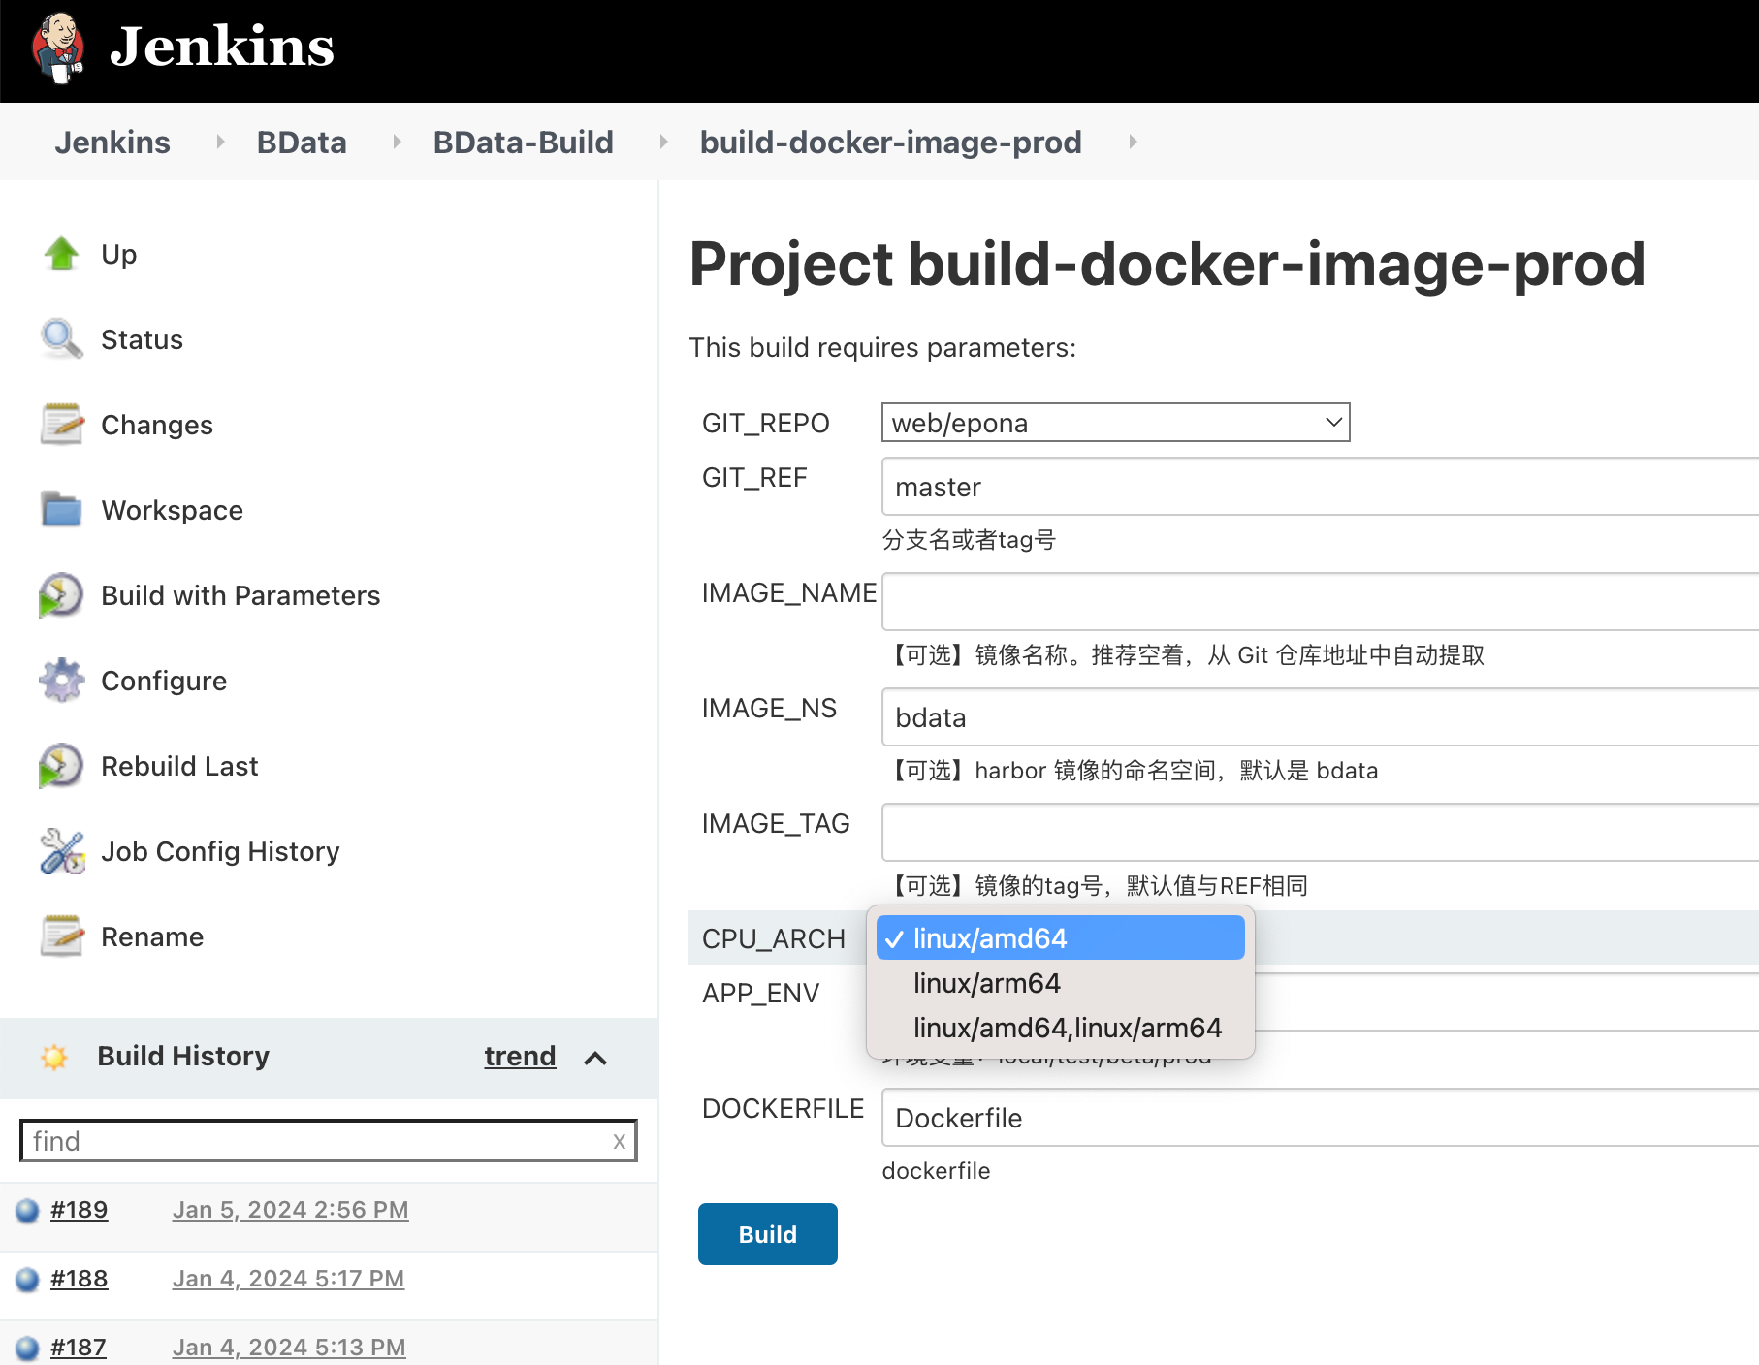Click the blue status ball for build #187
This screenshot has height=1365, width=1759.
pyautogui.click(x=28, y=1348)
